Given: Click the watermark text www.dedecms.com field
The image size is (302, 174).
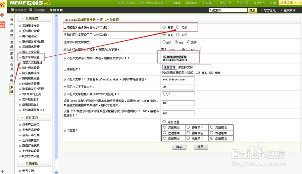Looking at the screenshot, I should click(x=178, y=79).
